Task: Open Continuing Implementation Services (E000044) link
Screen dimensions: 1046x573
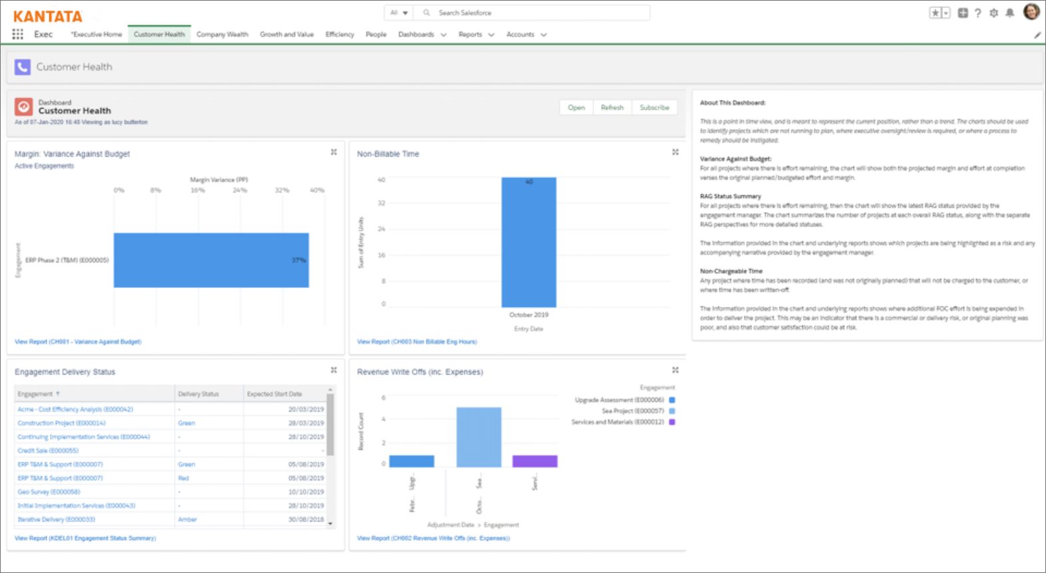Action: click(84, 437)
